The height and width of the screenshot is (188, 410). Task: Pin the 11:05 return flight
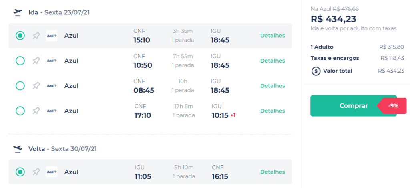[x=36, y=172]
